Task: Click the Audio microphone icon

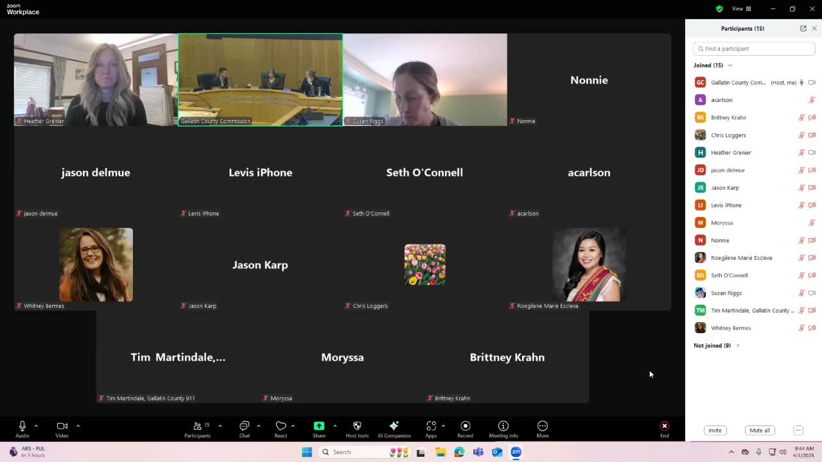Action: pos(22,426)
